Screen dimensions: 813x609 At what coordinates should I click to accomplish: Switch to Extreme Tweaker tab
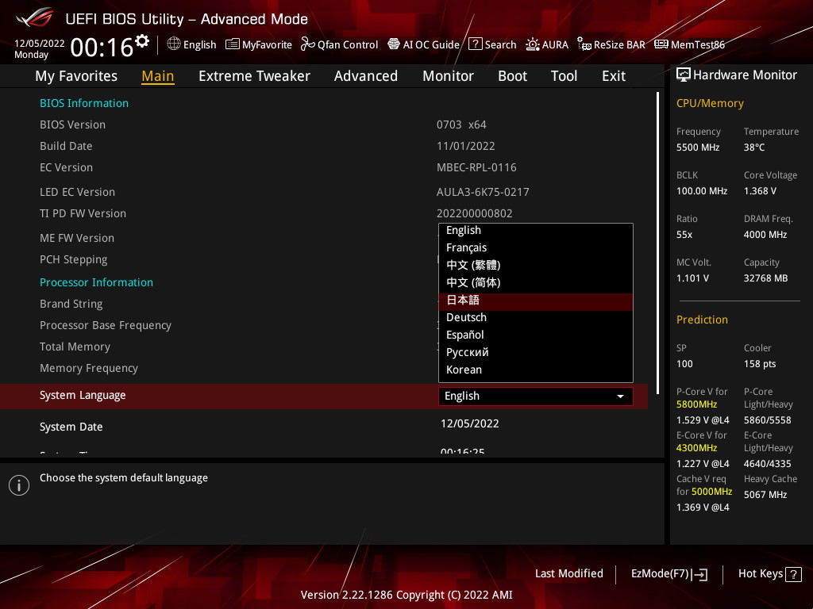254,76
